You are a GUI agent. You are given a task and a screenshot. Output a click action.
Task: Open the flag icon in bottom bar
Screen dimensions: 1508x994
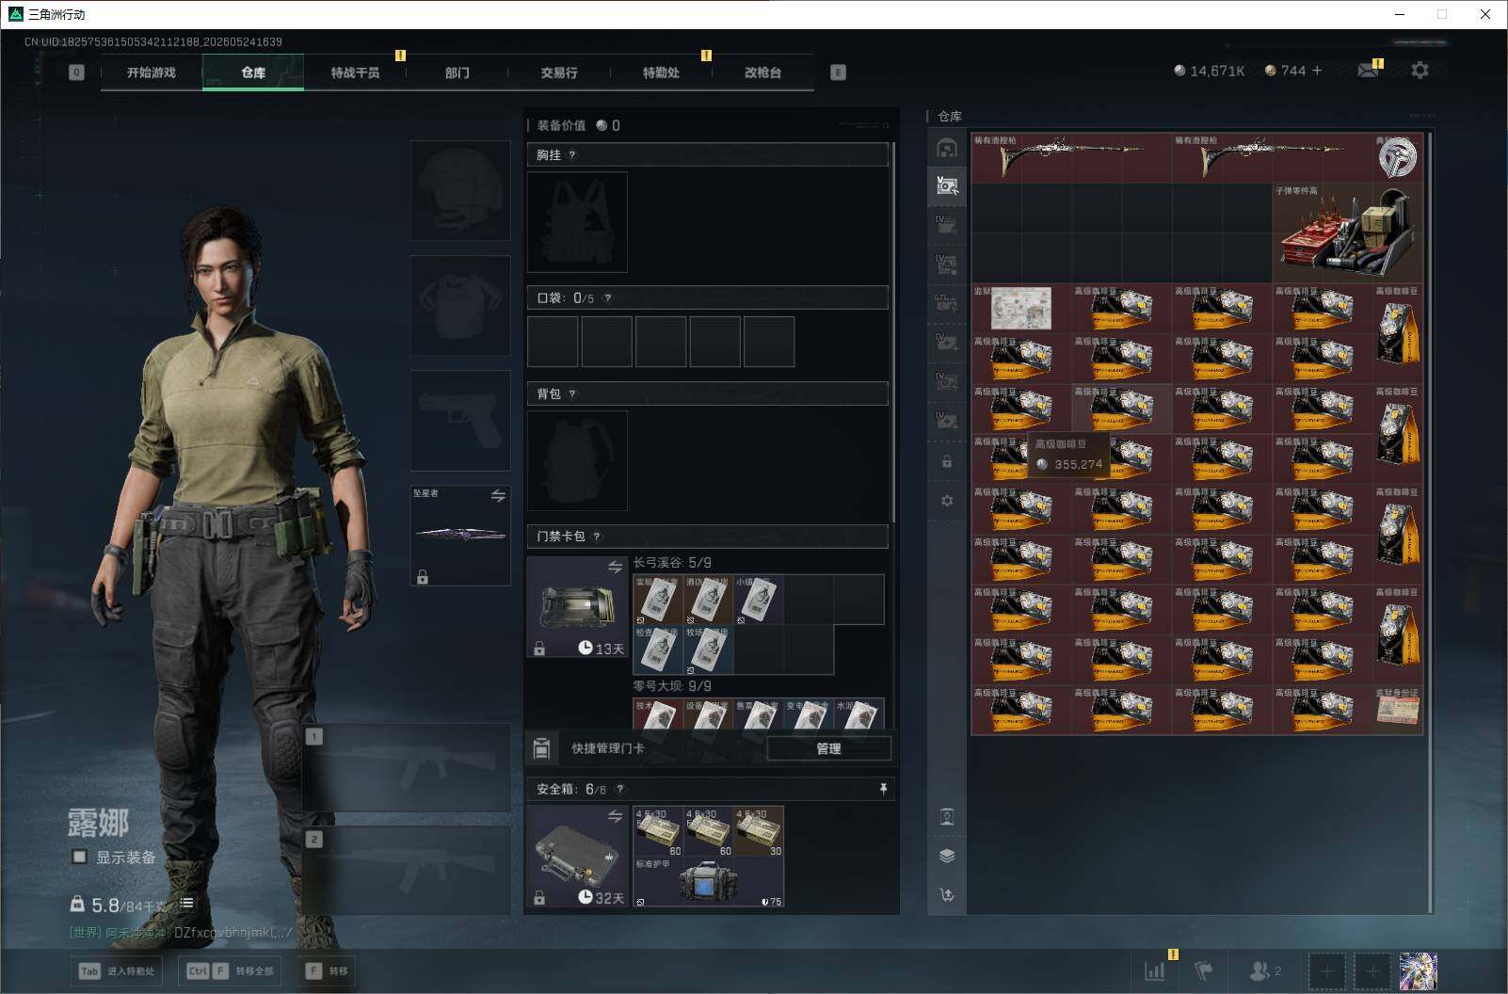point(1203,970)
